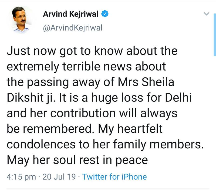This screenshot has height=191, width=216.
Task: Click the 4:15 pm timestamp
Action: tap(21, 177)
